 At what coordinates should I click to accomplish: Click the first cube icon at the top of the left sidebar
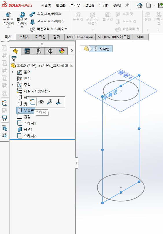click(x=5, y=48)
